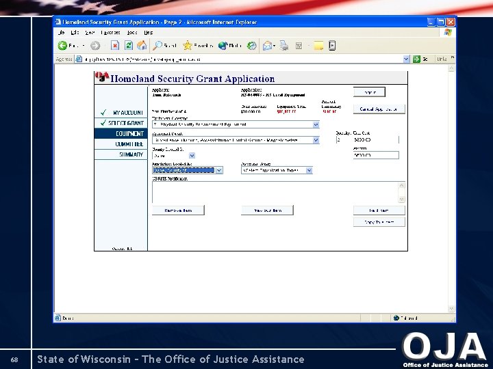Open the Mail icon dropdown arrow
The width and height of the screenshot is (493, 369).
[x=274, y=46]
